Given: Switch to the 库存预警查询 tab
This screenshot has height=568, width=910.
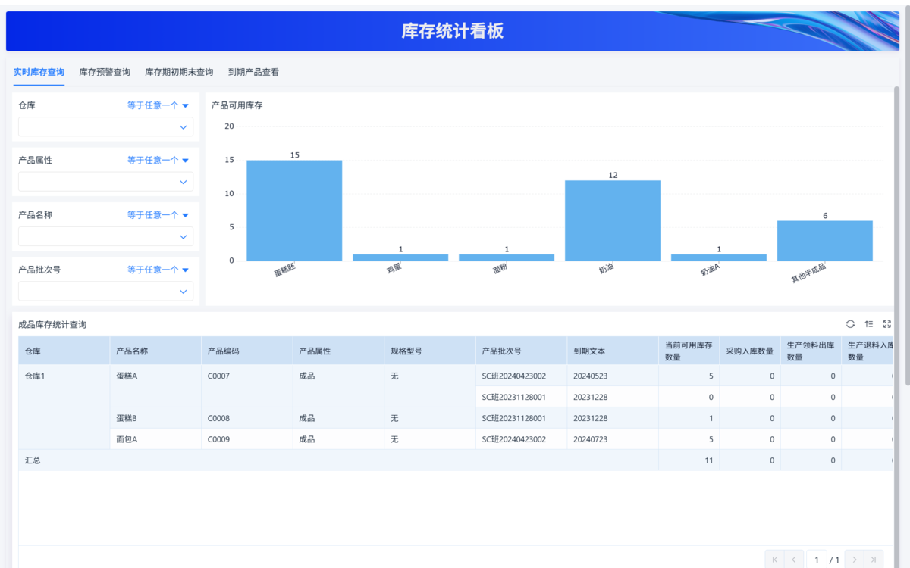Looking at the screenshot, I should click(105, 73).
